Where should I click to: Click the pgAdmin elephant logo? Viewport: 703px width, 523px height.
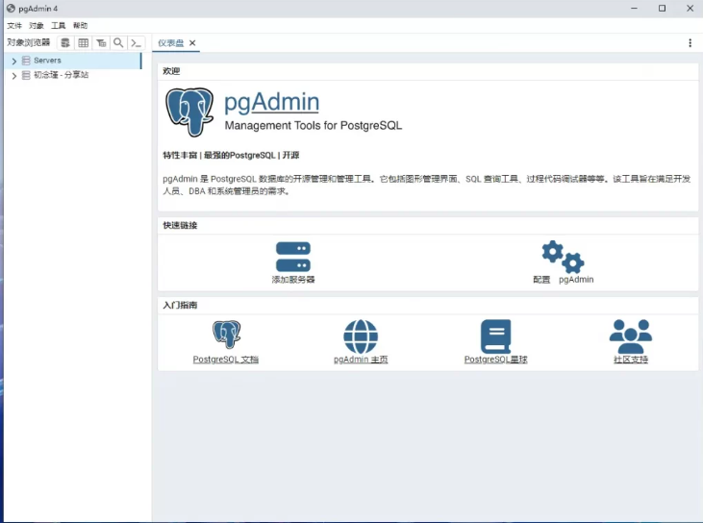click(189, 112)
